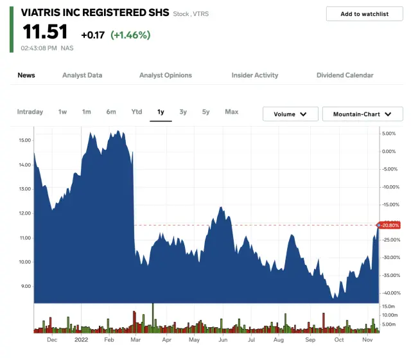The image size is (411, 358).
Task: Choose the 3y chart range
Action: (183, 112)
